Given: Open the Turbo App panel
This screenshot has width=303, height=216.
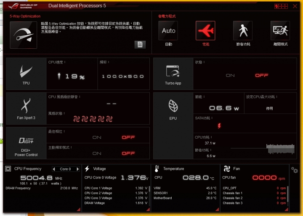Looking at the screenshot, I should pyautogui.click(x=173, y=74).
